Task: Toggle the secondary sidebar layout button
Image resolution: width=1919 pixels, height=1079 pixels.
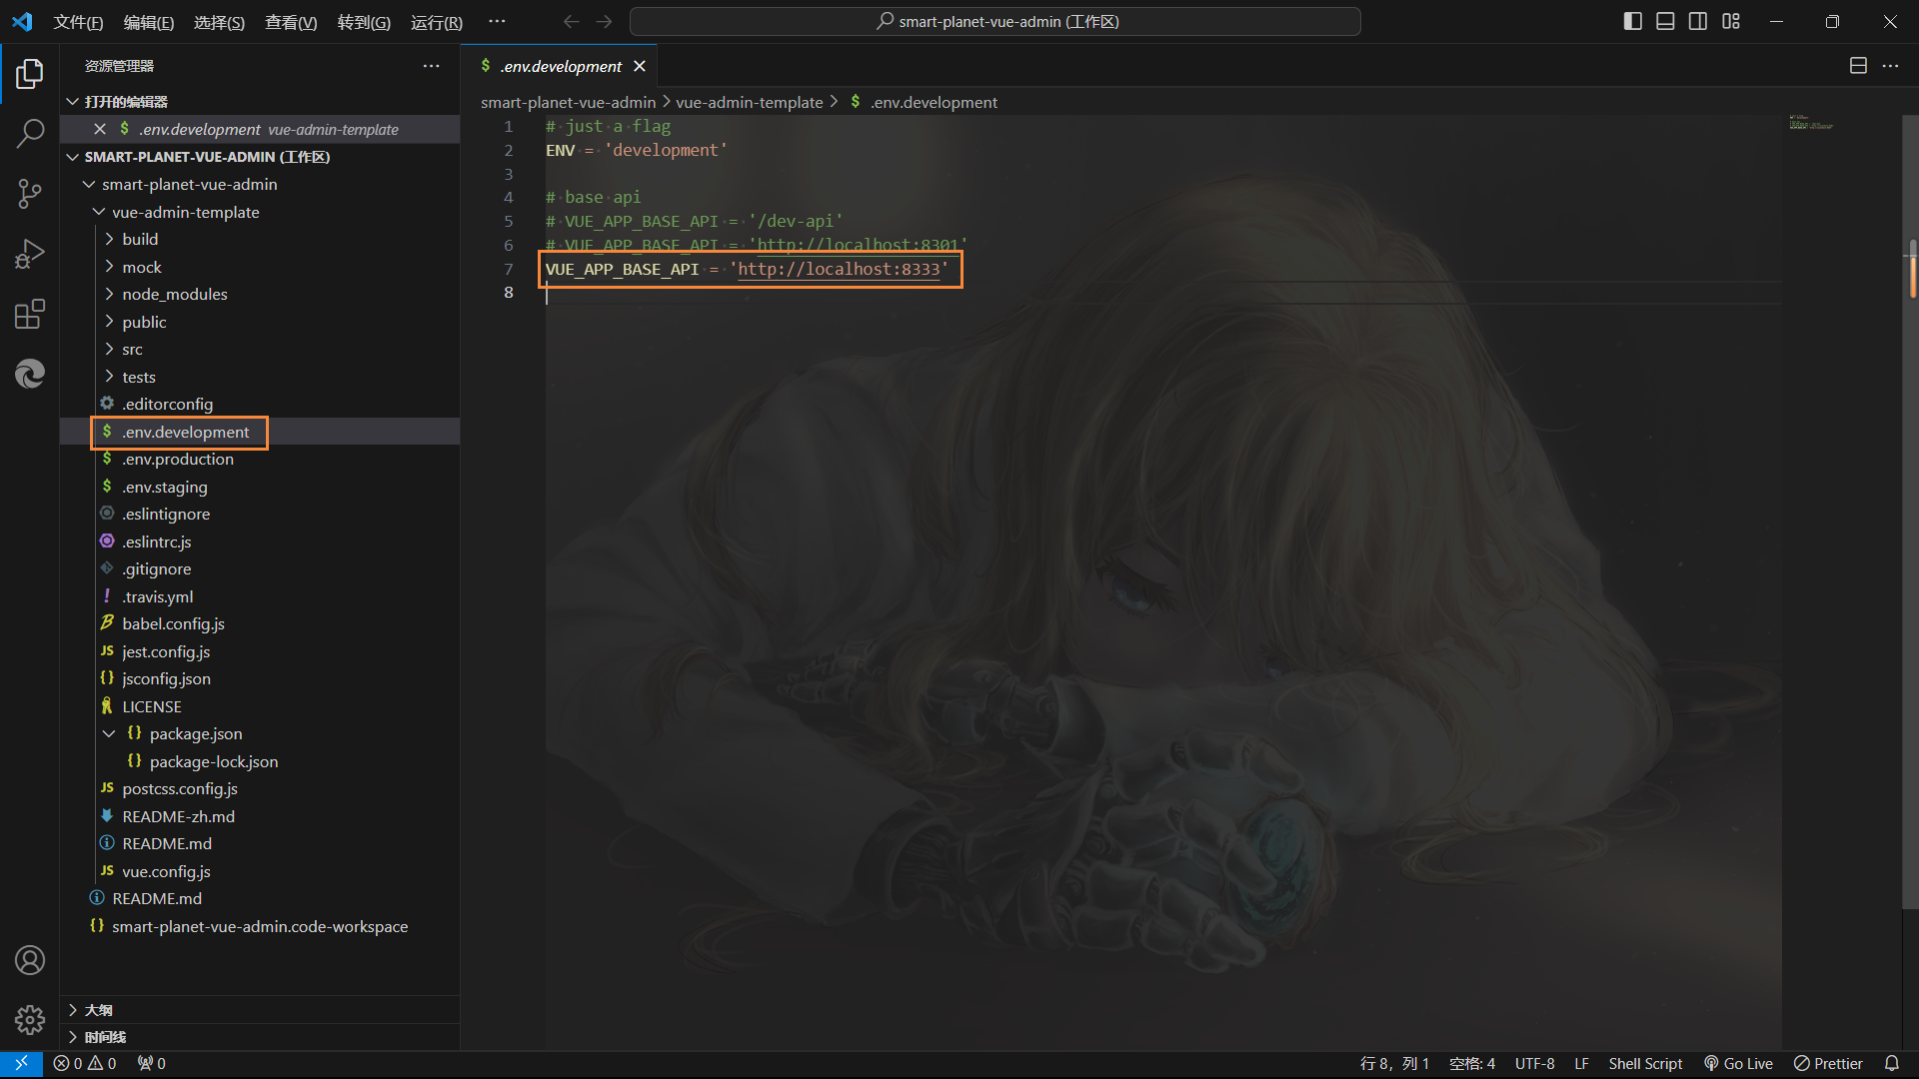Action: click(x=1698, y=21)
